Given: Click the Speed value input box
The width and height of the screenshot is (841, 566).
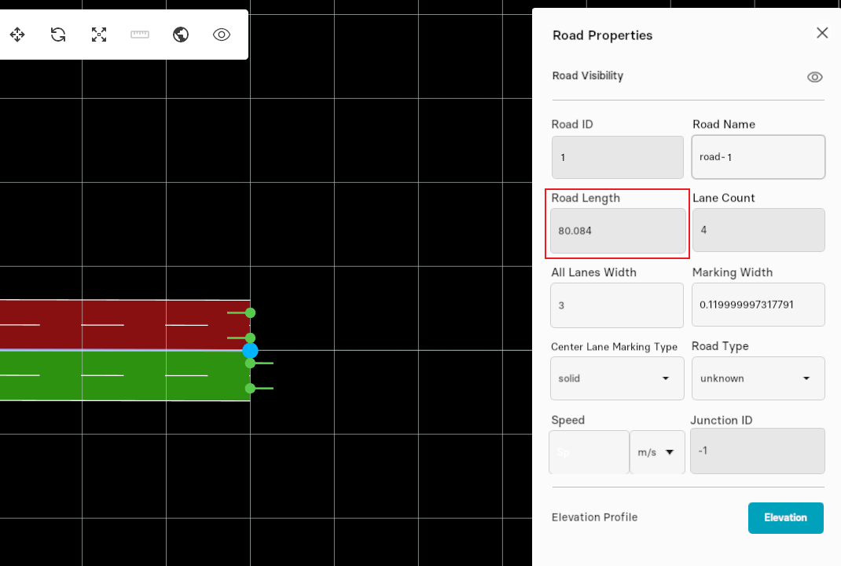Looking at the screenshot, I should tap(589, 452).
